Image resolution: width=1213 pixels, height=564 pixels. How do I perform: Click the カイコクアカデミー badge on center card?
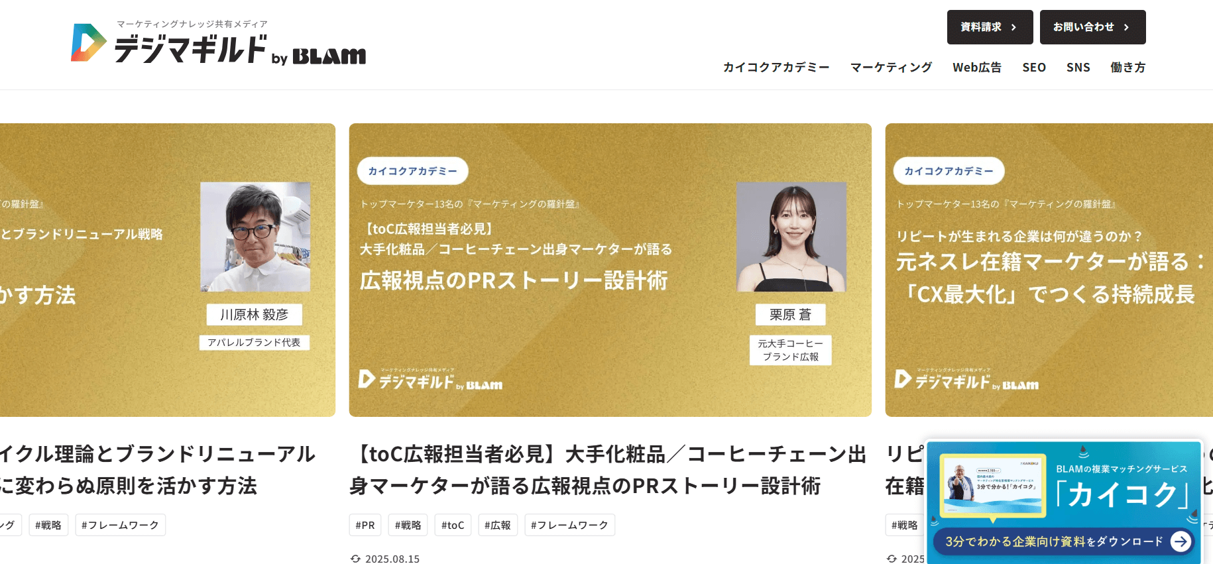412,171
